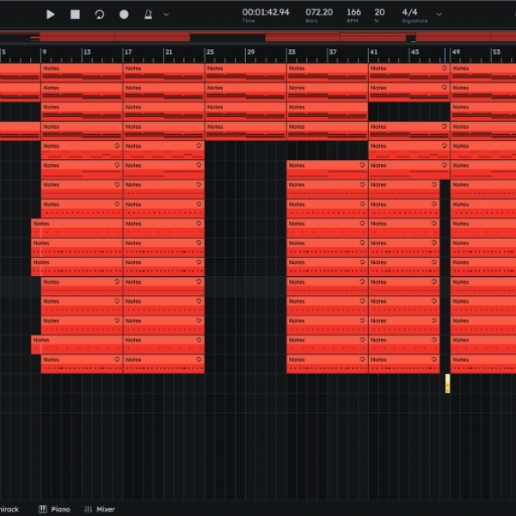The image size is (516, 516).
Task: Click bar 49 on the timeline ruler
Action: tap(456, 52)
